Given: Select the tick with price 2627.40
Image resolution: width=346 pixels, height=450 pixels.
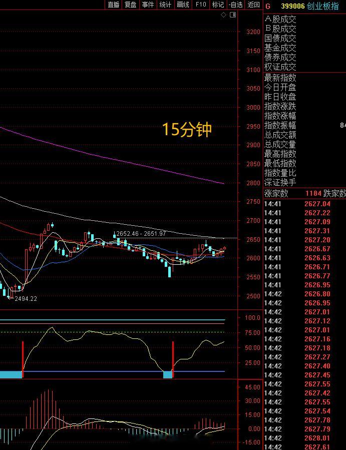Looking at the screenshot, I should click(x=305, y=366).
